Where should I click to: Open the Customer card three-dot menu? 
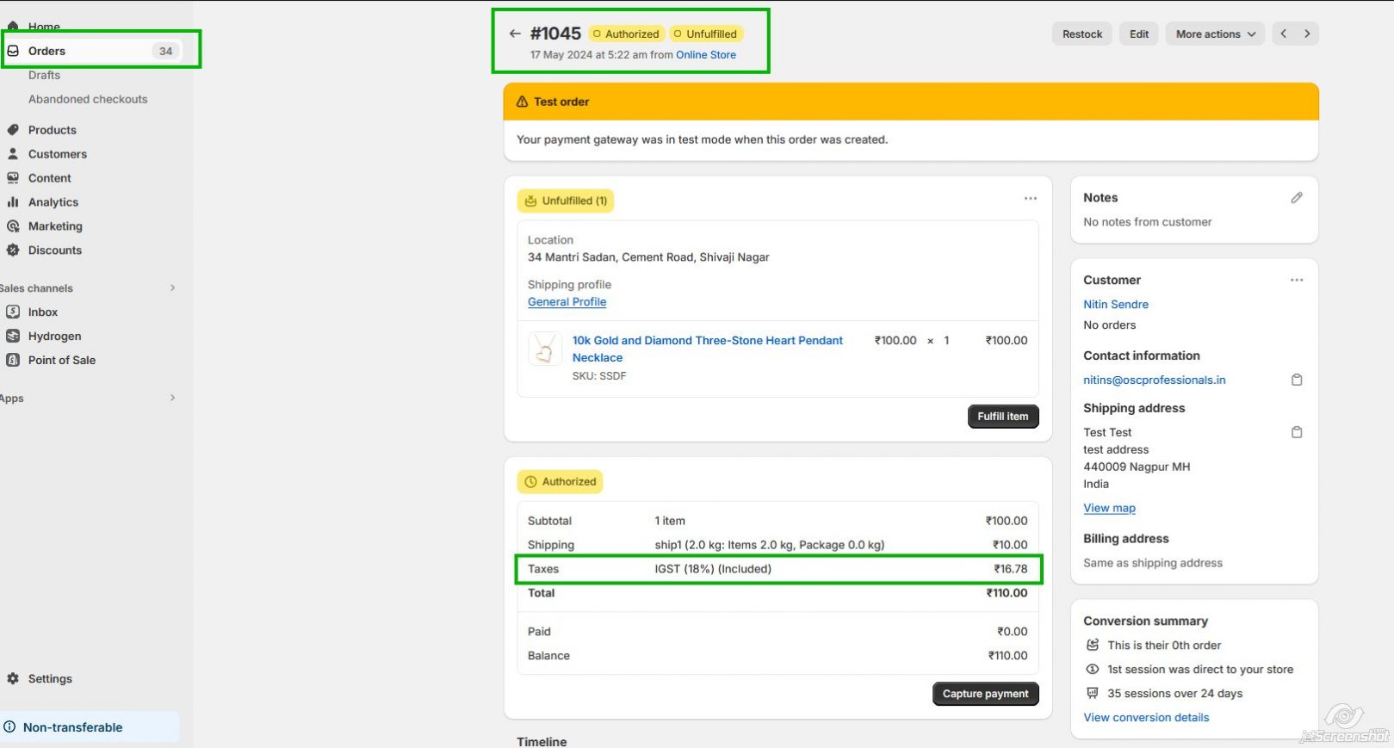point(1297,280)
